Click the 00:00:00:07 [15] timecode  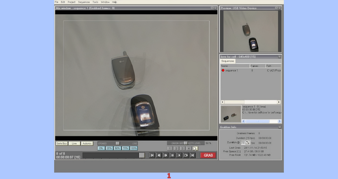pos(68,157)
